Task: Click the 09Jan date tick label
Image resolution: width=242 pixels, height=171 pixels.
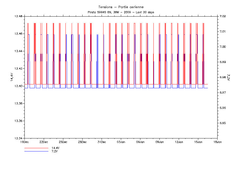Action: [159, 142]
